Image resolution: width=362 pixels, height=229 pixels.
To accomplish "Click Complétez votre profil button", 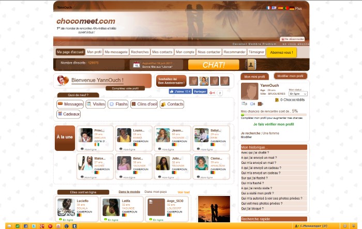I will [125, 88].
